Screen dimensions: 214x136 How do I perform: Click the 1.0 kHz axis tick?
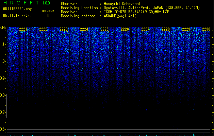pyautogui.click(x=3, y=61)
